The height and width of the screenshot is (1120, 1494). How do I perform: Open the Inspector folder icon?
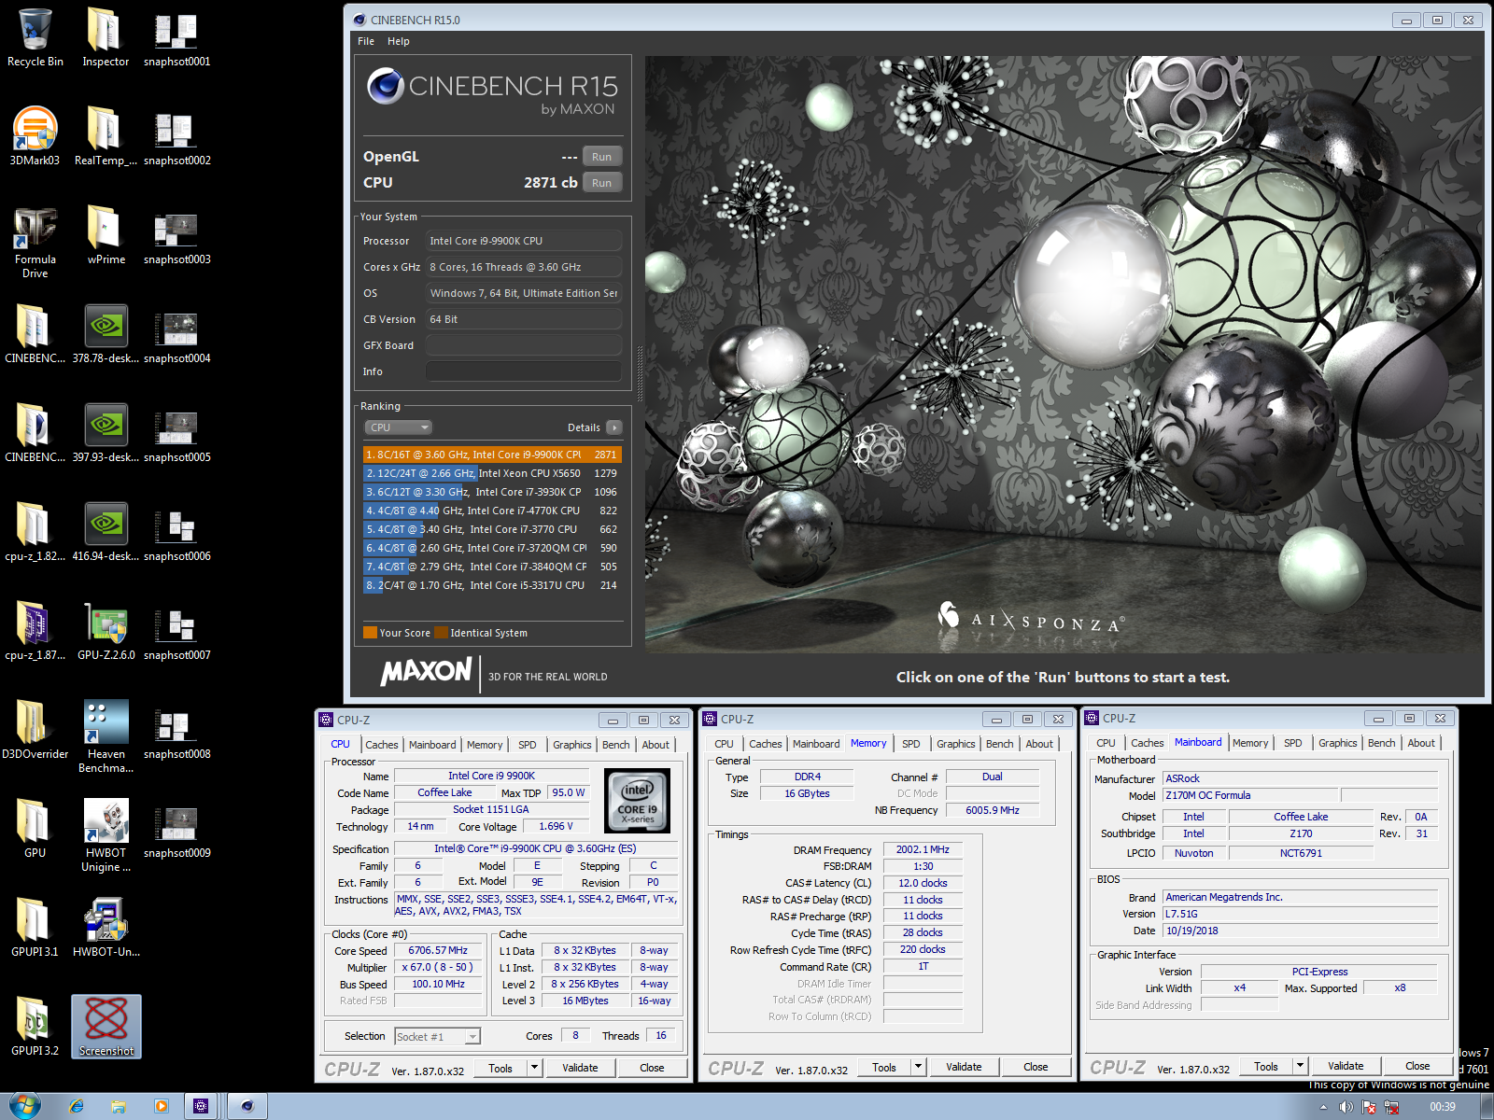coord(106,37)
